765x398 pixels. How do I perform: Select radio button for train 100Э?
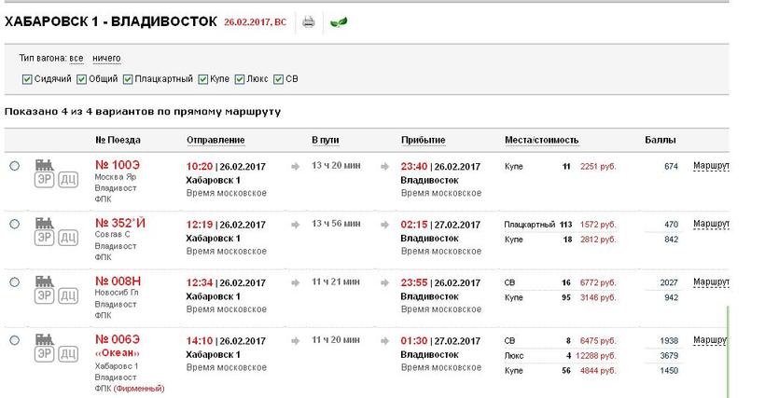coord(14,166)
